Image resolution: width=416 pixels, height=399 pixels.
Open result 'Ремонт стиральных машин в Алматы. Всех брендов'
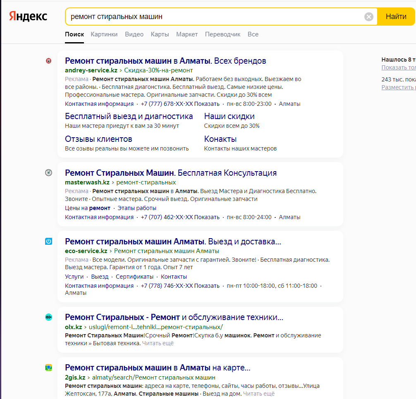165,61
